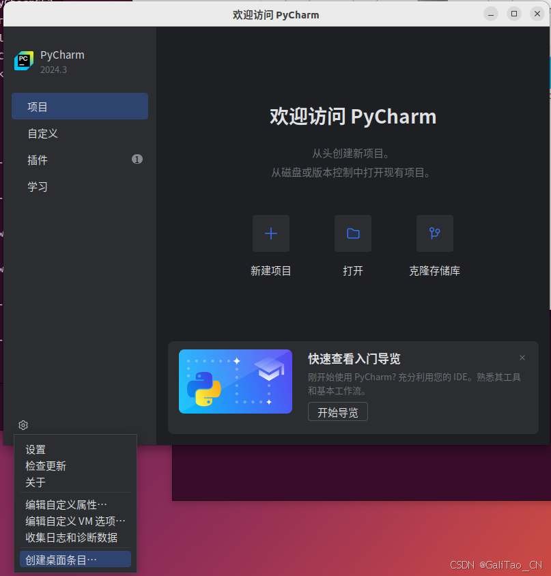551x576 pixels.
Task: Click the 打开 label under folder icon
Action: [353, 271]
